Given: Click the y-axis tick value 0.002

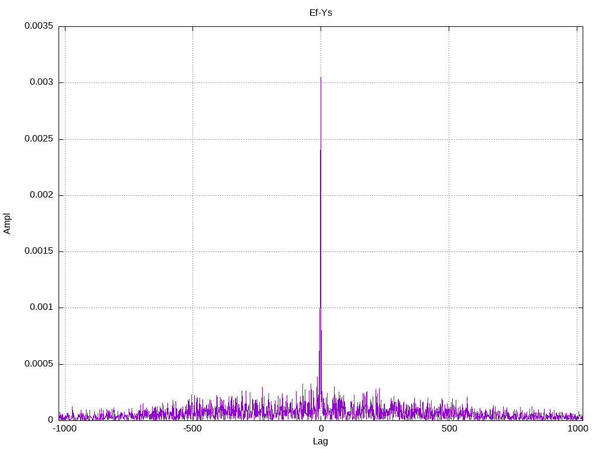Looking at the screenshot, I should 42,195.
